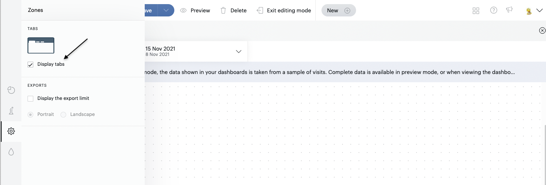Enable Display the export limit checkbox
The width and height of the screenshot is (546, 185).
click(x=30, y=99)
